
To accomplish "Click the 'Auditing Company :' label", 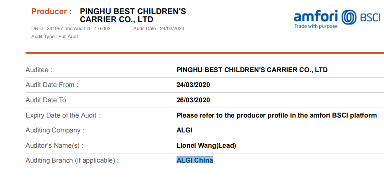I will coord(55,130).
